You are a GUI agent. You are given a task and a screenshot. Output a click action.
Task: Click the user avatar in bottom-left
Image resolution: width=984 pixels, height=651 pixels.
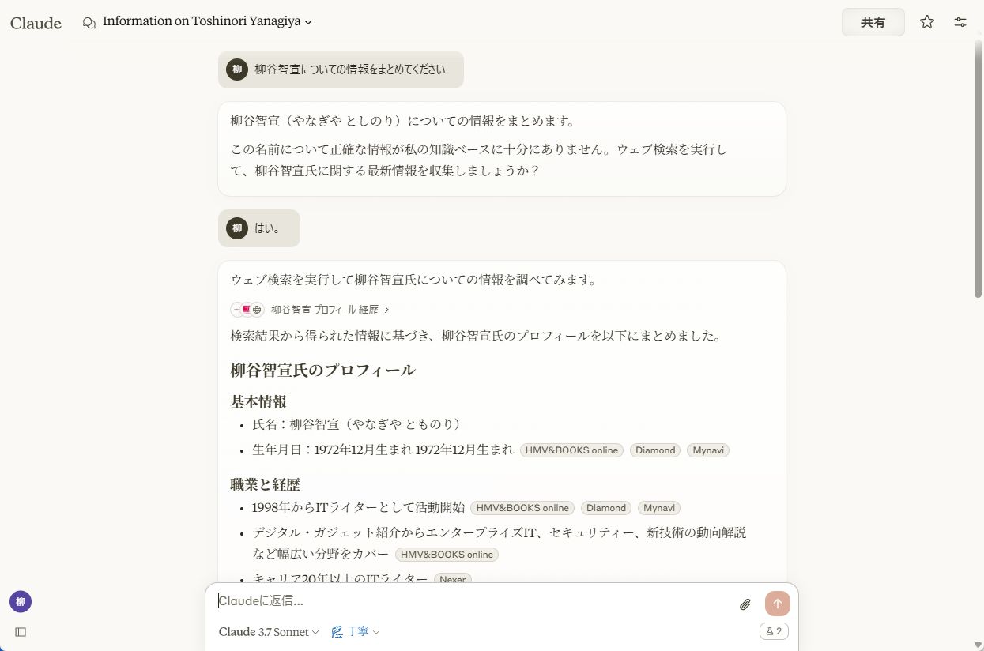[x=21, y=602]
